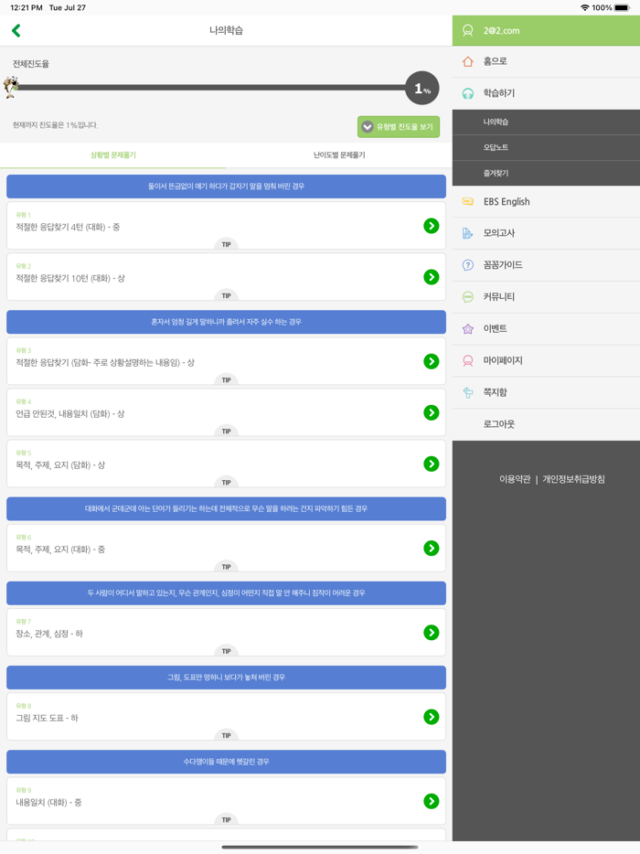Tap the 모의고사 document icon

tap(467, 233)
